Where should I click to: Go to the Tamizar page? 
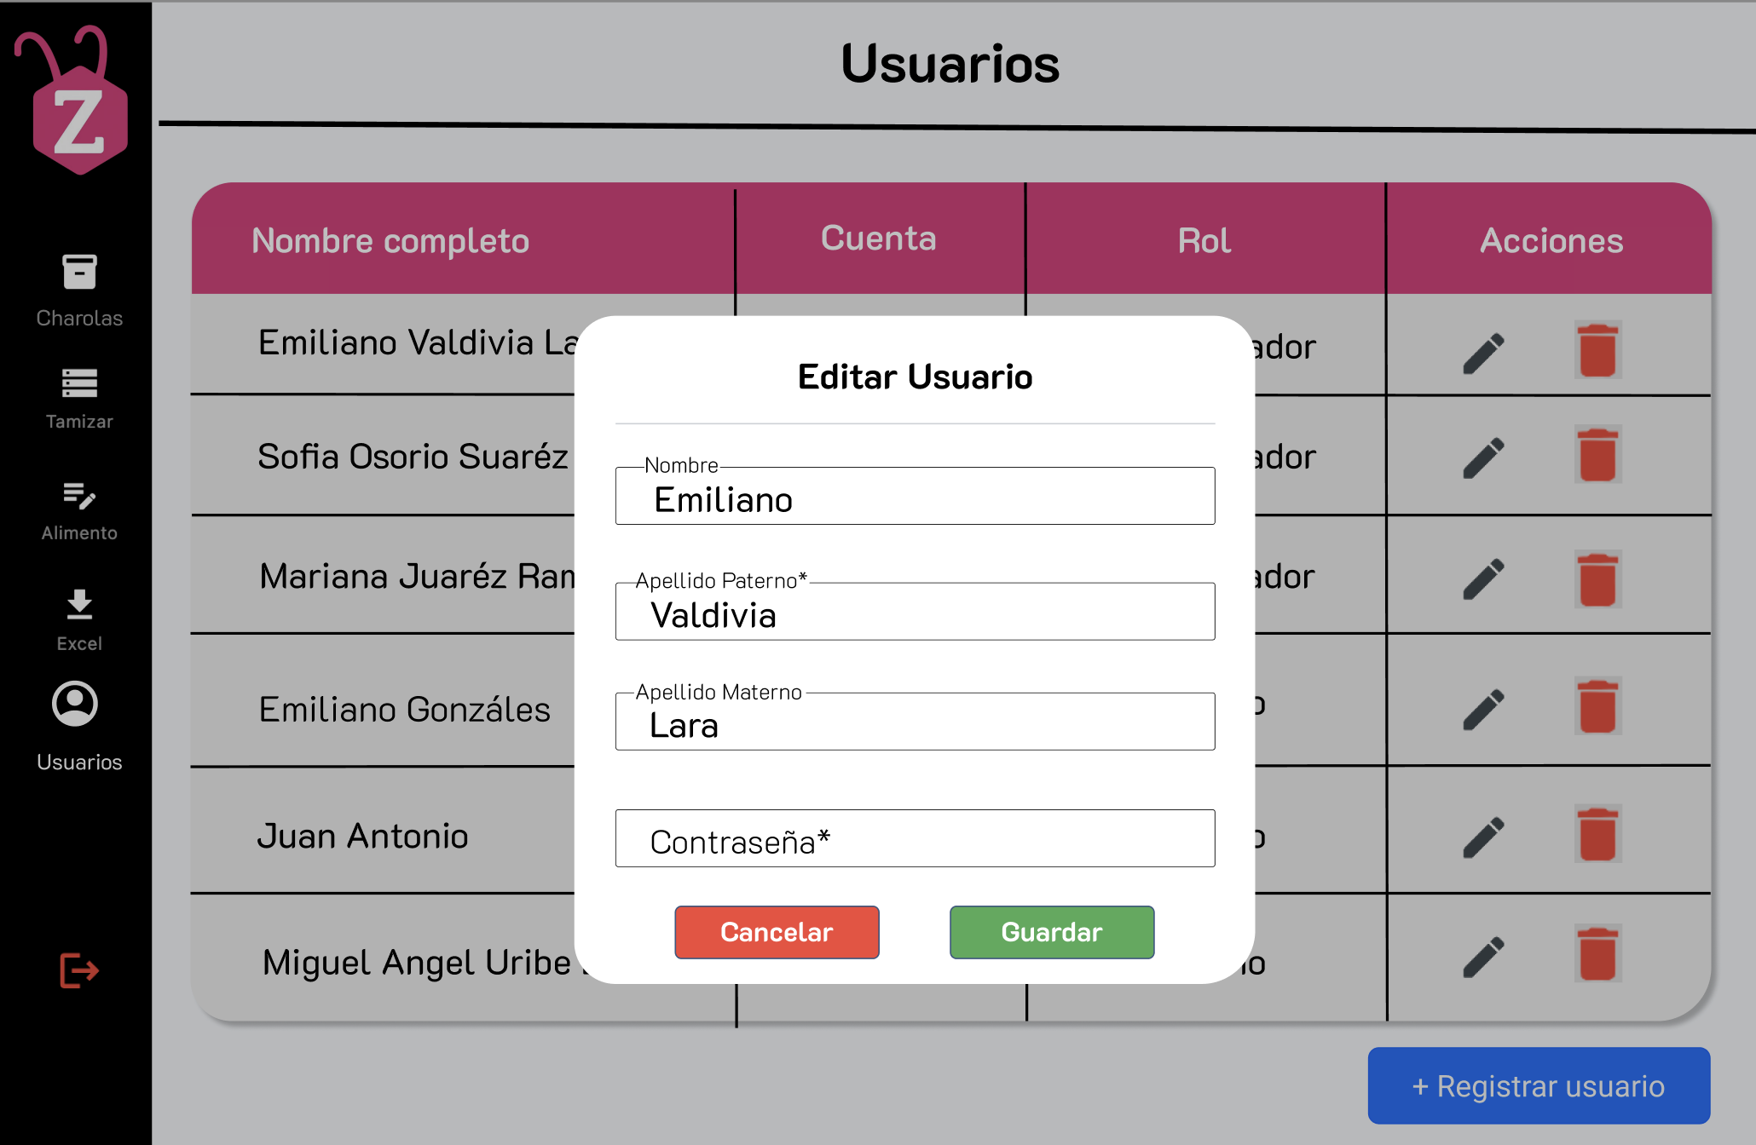click(x=79, y=399)
